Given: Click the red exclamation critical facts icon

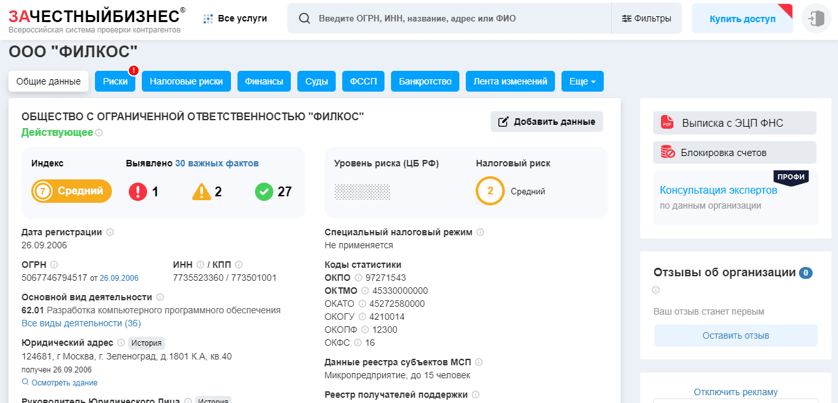Looking at the screenshot, I should click(x=137, y=192).
